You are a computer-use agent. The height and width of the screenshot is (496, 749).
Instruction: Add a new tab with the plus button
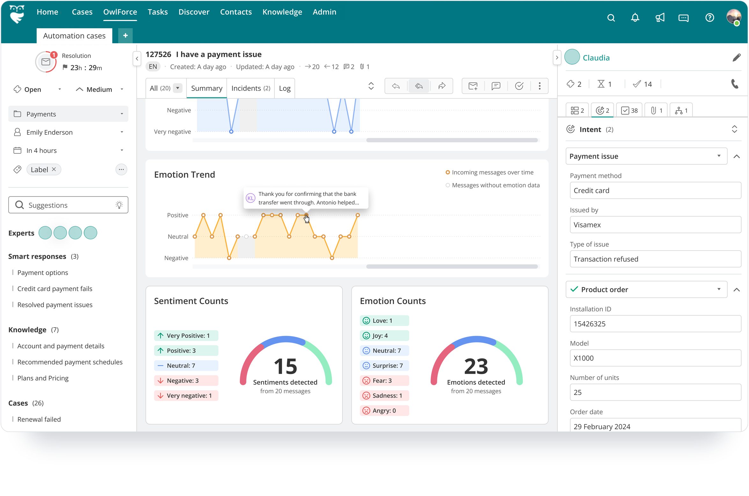[125, 36]
